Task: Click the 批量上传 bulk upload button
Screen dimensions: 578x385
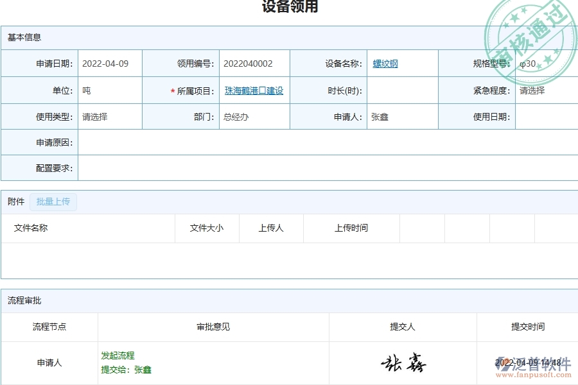Action: coord(53,201)
